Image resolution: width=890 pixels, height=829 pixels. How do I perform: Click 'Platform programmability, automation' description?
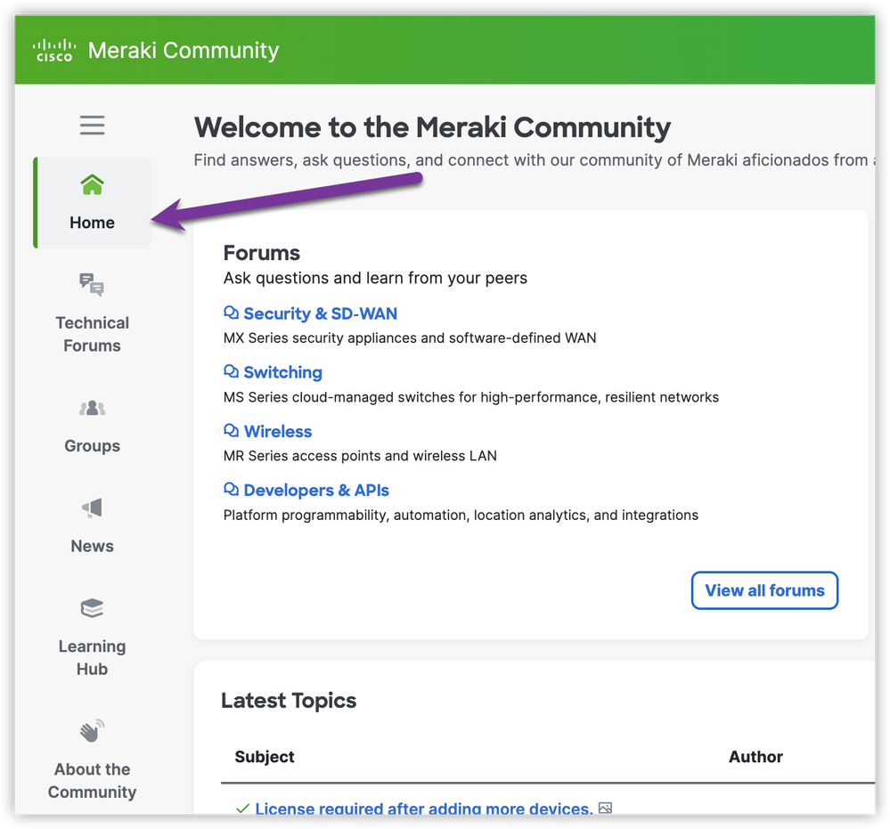pos(461,516)
